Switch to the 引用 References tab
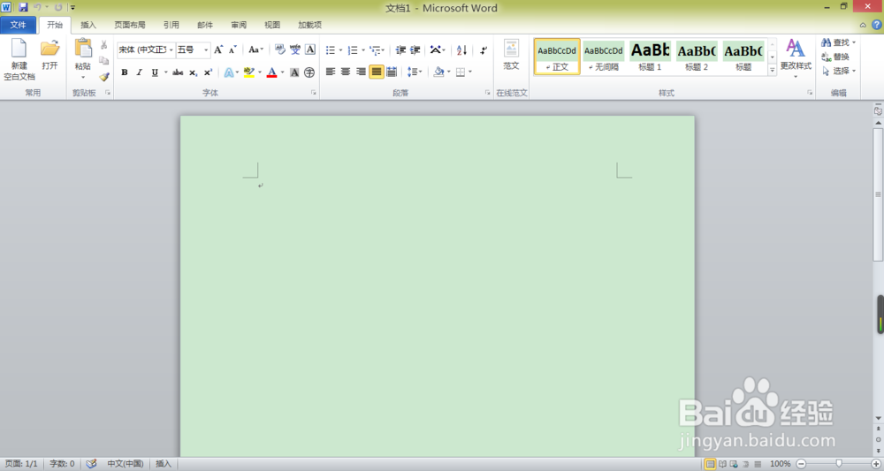The image size is (884, 471). click(171, 25)
